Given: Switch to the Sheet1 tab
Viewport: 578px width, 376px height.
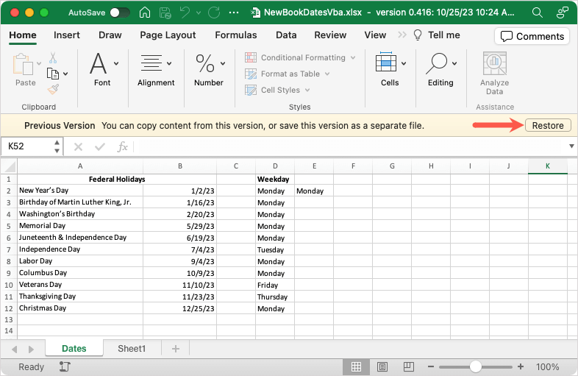Looking at the screenshot, I should coord(132,348).
